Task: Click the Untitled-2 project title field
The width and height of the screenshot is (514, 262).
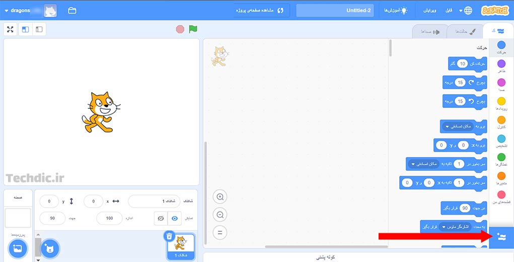Action: tap(335, 11)
